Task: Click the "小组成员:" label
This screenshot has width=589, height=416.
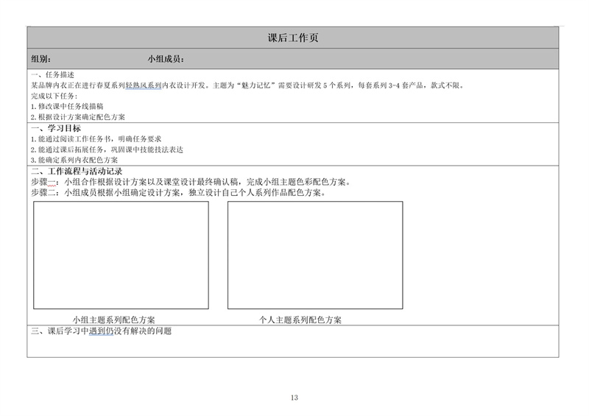Action: 166,59
